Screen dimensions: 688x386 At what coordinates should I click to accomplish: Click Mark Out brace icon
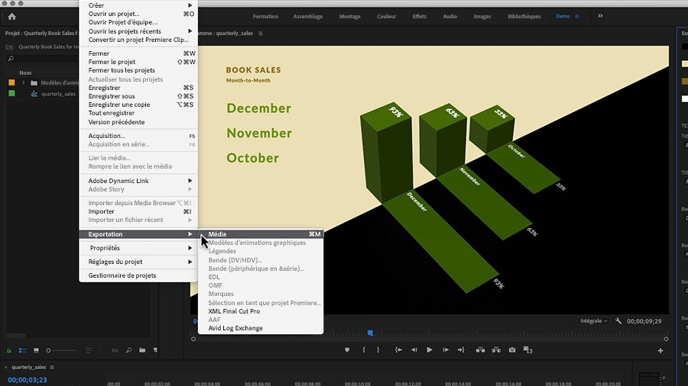378,350
